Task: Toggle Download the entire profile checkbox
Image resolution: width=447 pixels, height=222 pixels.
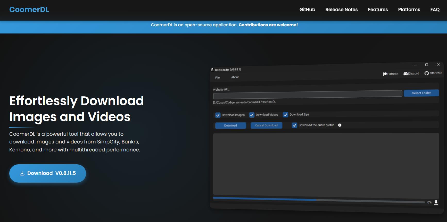Action: [x=294, y=125]
